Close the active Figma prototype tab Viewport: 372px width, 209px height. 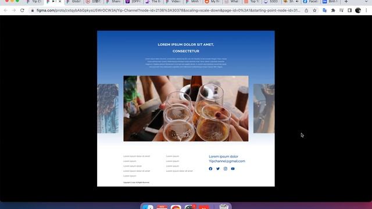(60, 2)
